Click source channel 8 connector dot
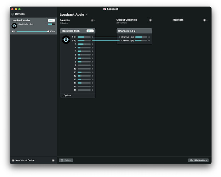Viewport: 221px width, 177px height. pos(92,62)
